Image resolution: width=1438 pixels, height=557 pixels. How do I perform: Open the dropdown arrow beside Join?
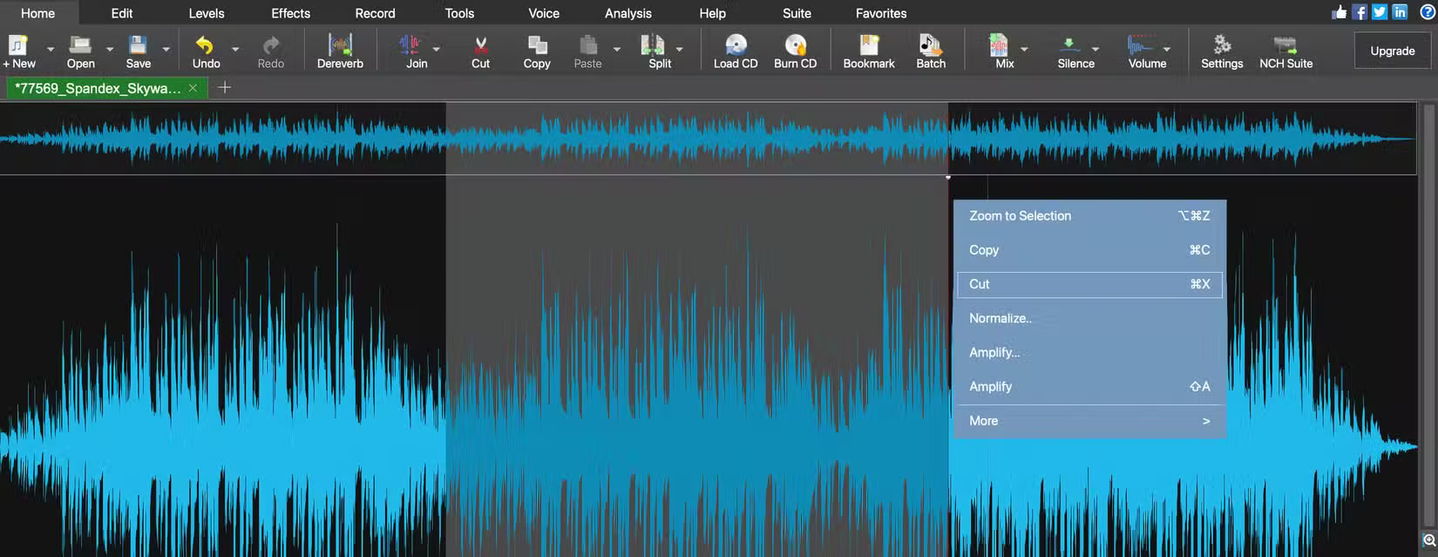(x=437, y=50)
